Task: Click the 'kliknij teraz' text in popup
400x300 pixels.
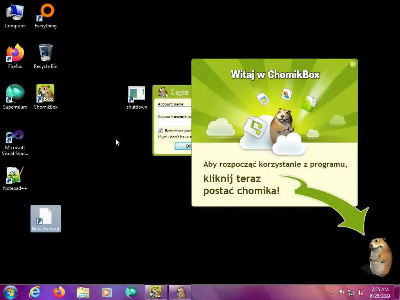Action: point(232,178)
